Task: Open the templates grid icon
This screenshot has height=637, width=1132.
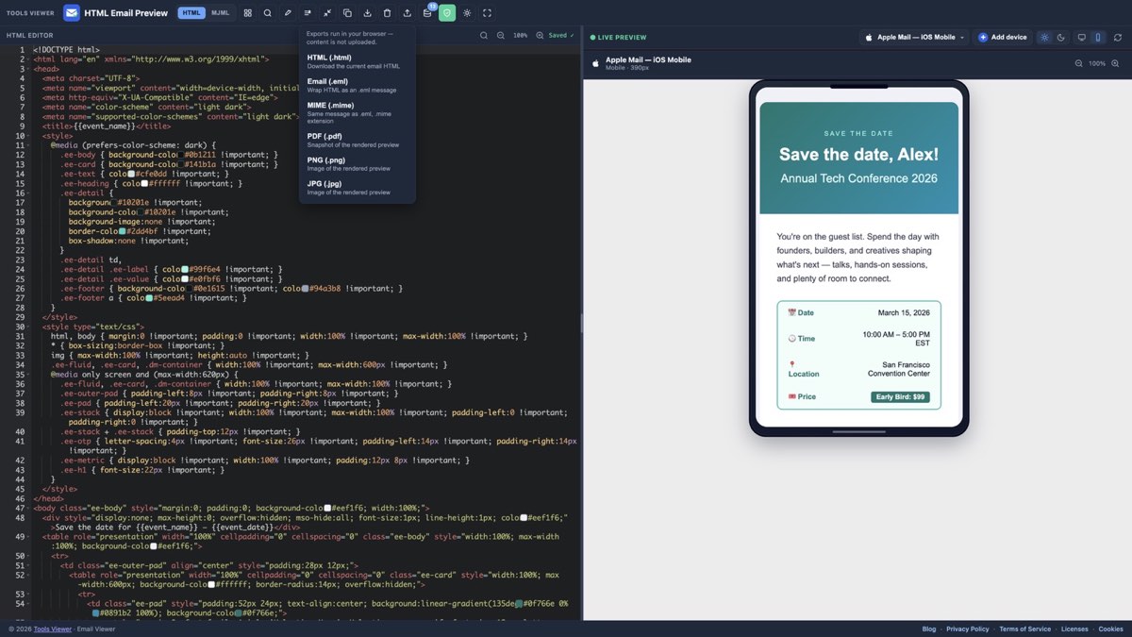Action: 247,13
